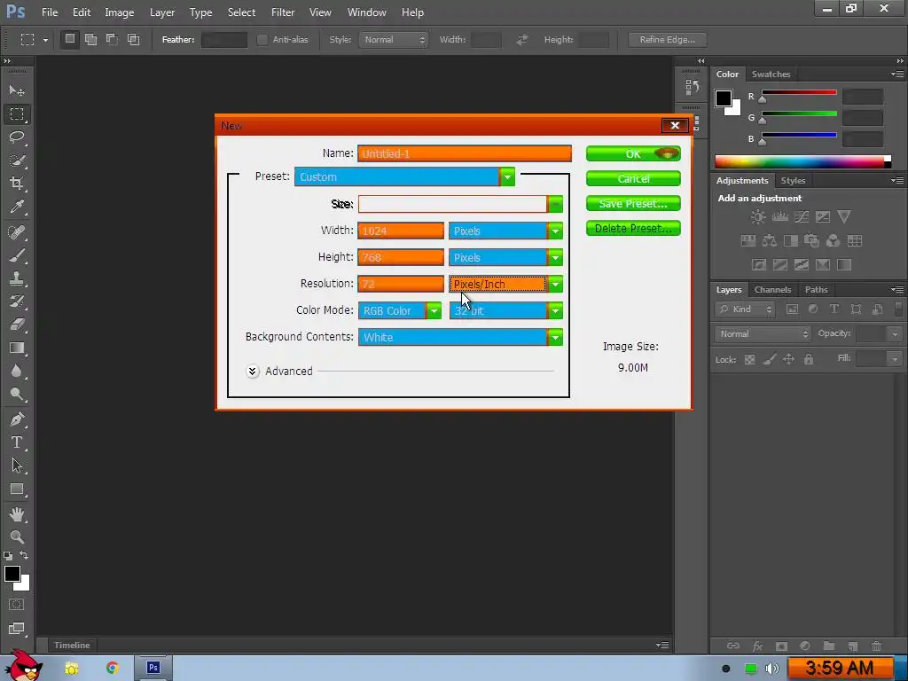Click the red R slider
The width and height of the screenshot is (908, 681).
(799, 92)
